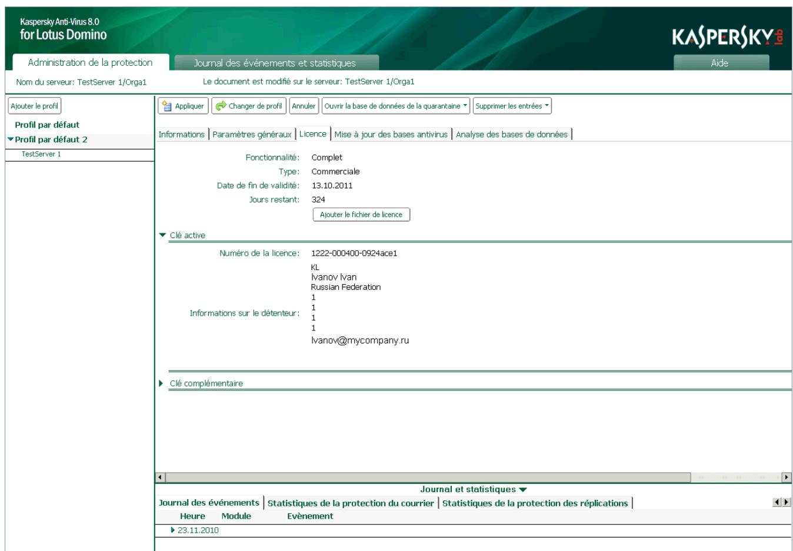The width and height of the screenshot is (793, 551).
Task: Open the Aide tab
Action: (x=720, y=63)
